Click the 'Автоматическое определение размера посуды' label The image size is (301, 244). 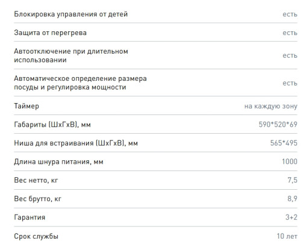[x=80, y=83]
